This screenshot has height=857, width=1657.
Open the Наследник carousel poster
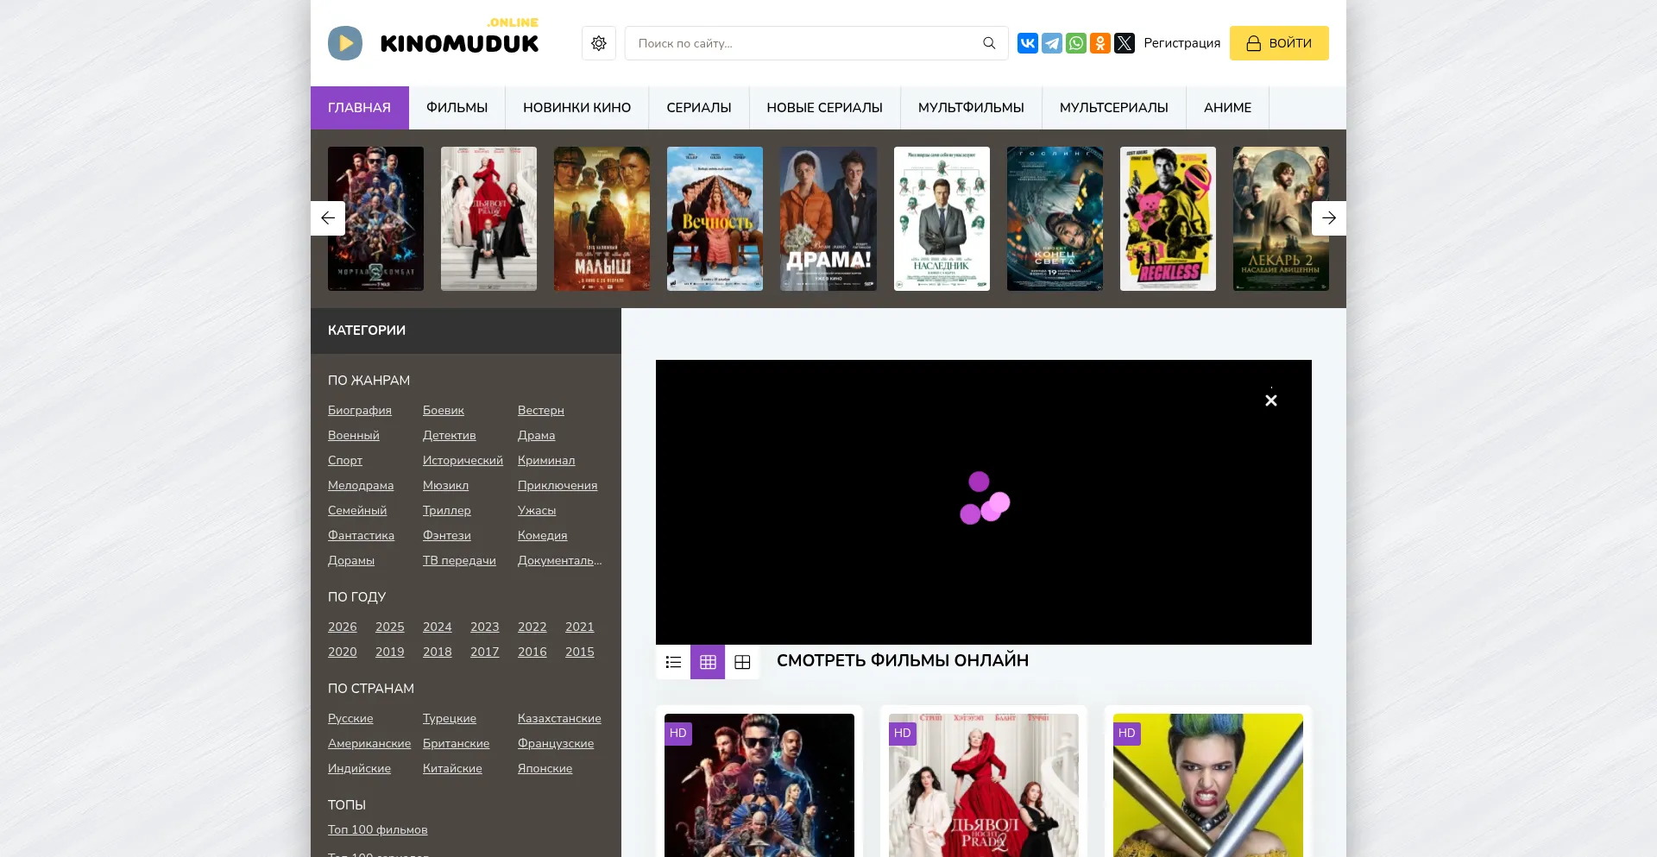coord(942,218)
